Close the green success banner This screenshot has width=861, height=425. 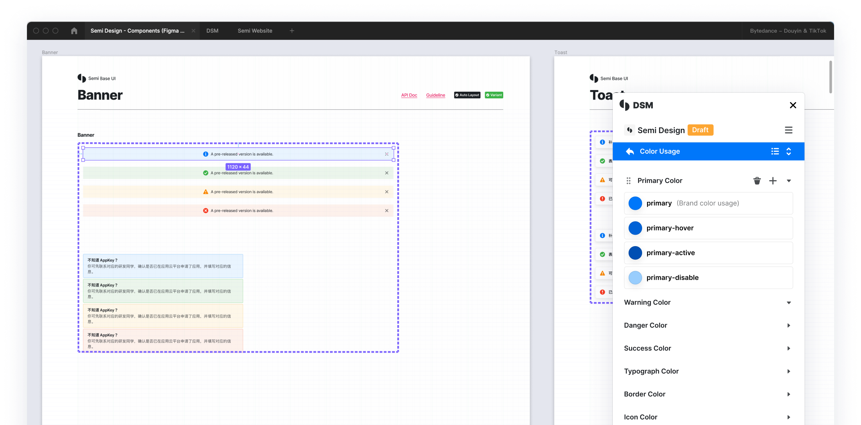387,173
